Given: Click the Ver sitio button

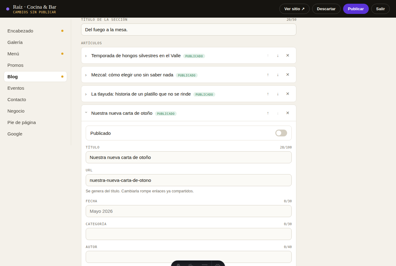Looking at the screenshot, I should pyautogui.click(x=295, y=9).
